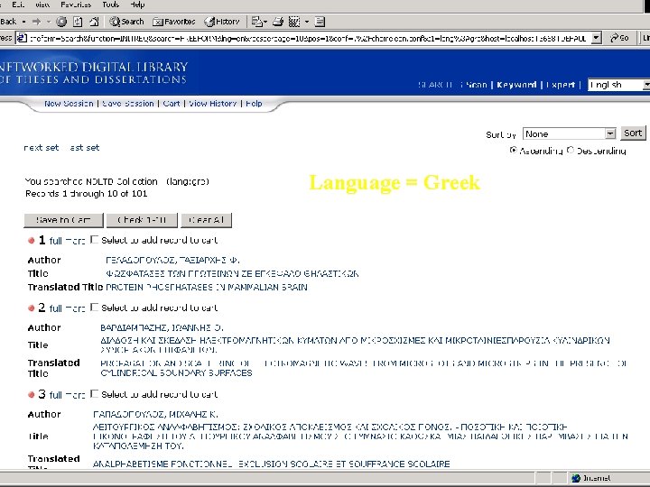Image resolution: width=650 pixels, height=487 pixels.
Task: Refresh the page with Refresh icon
Action: (x=78, y=22)
